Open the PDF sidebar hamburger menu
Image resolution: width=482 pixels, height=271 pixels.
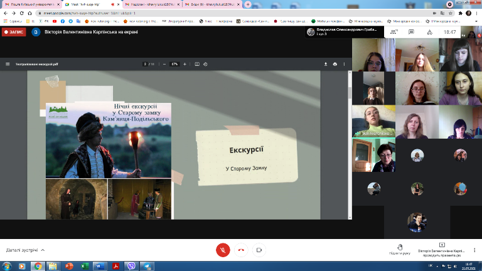tap(8, 64)
